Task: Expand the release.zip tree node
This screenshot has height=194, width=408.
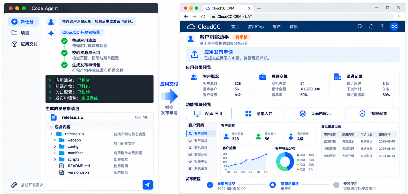Action: [51, 134]
